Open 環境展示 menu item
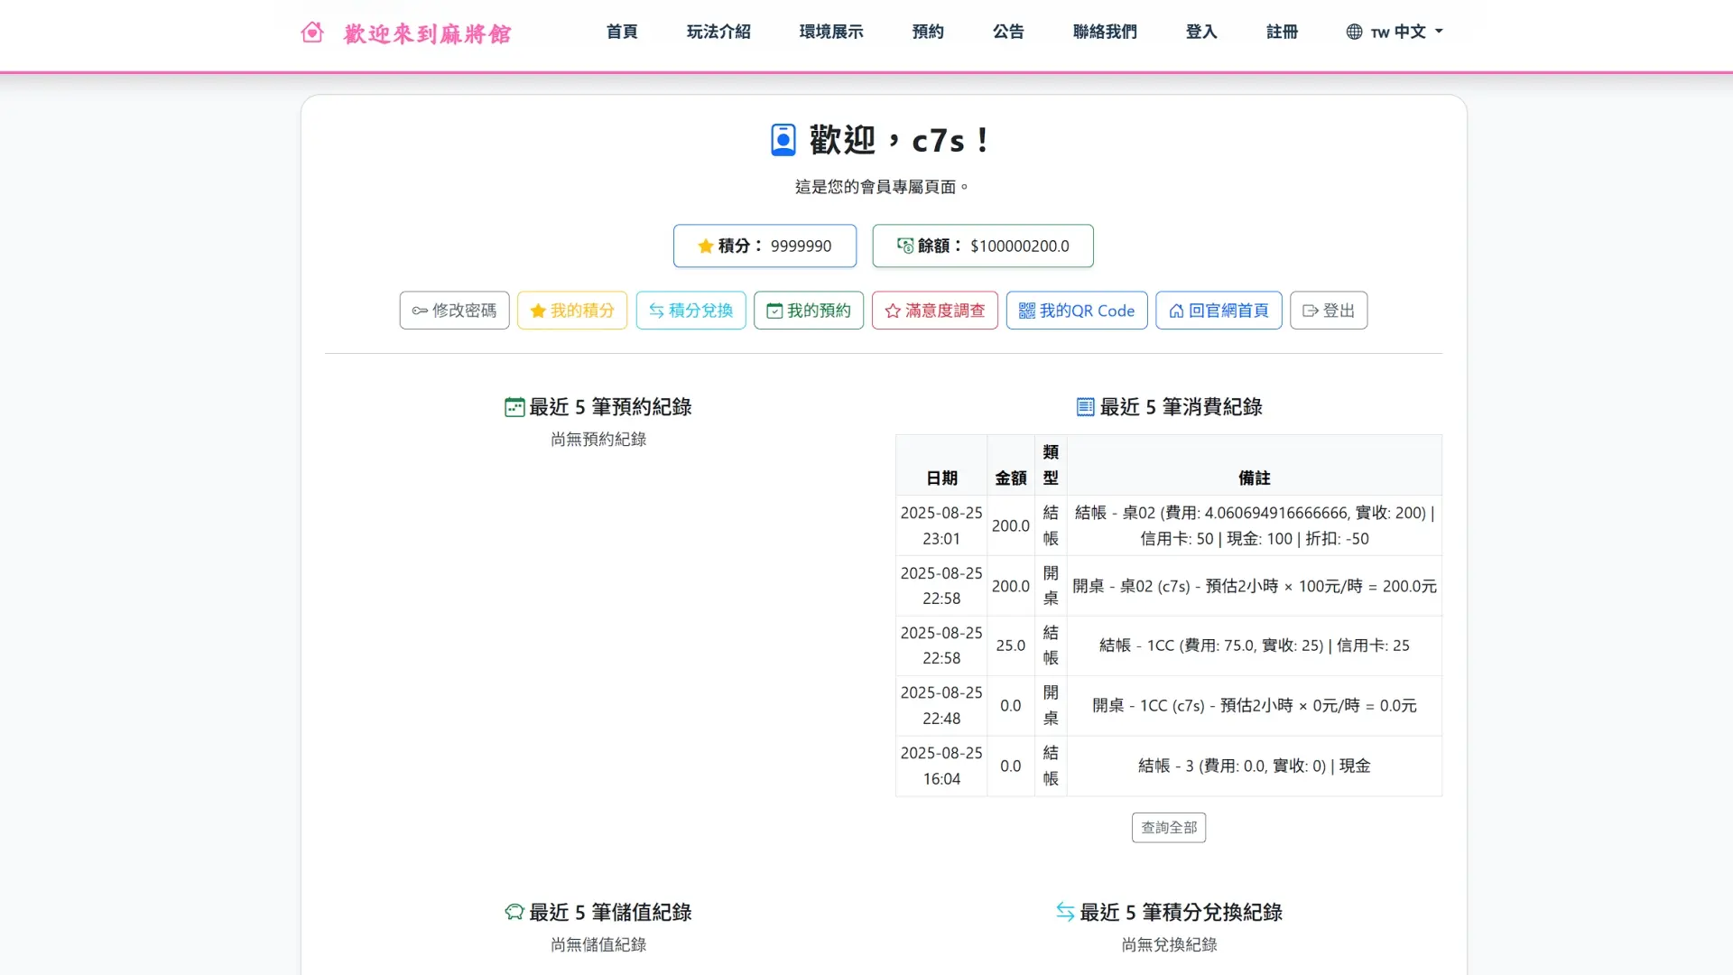The image size is (1733, 975). coord(831,32)
